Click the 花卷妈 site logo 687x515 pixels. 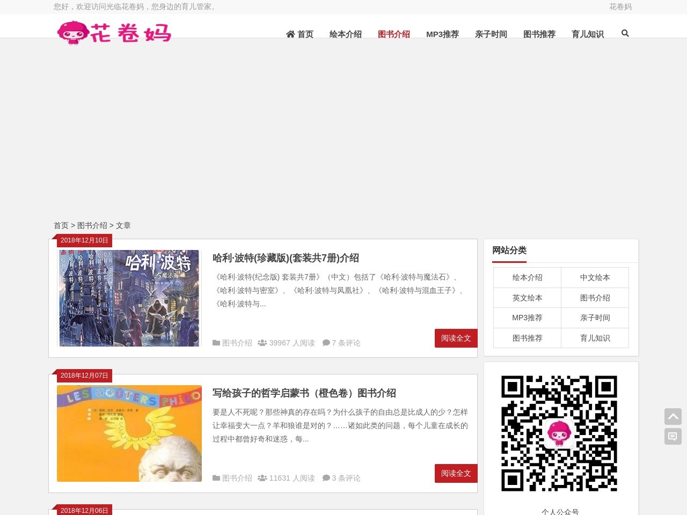[114, 33]
